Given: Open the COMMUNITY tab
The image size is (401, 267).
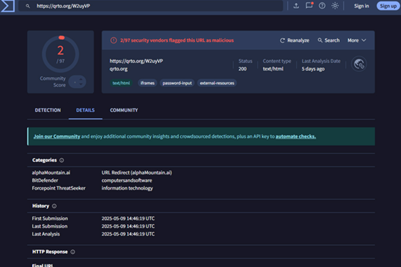Looking at the screenshot, I should pyautogui.click(x=124, y=110).
